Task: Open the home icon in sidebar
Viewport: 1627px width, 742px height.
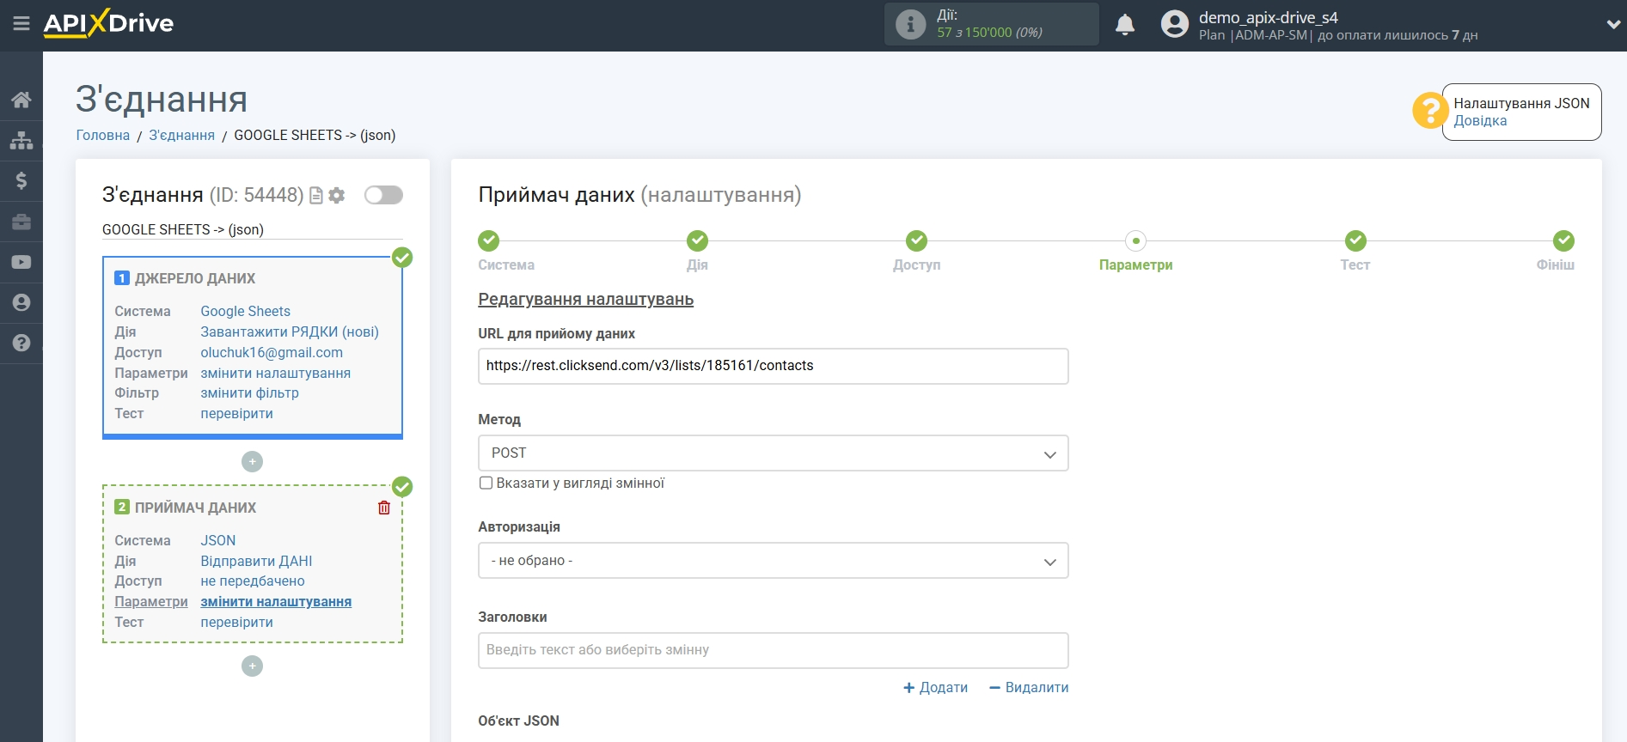Action: pos(21,100)
